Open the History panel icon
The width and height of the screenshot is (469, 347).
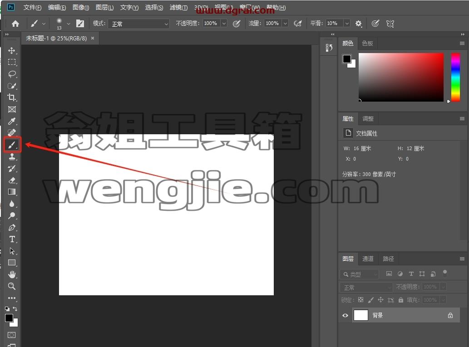329,48
